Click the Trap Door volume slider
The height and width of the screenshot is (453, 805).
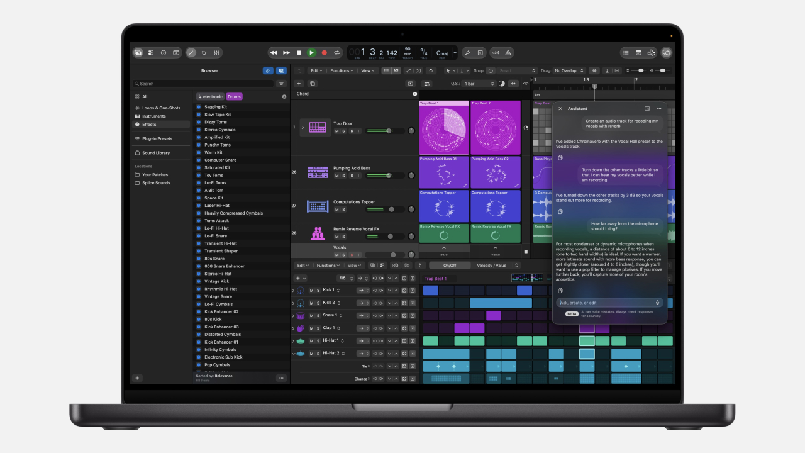[x=385, y=131]
